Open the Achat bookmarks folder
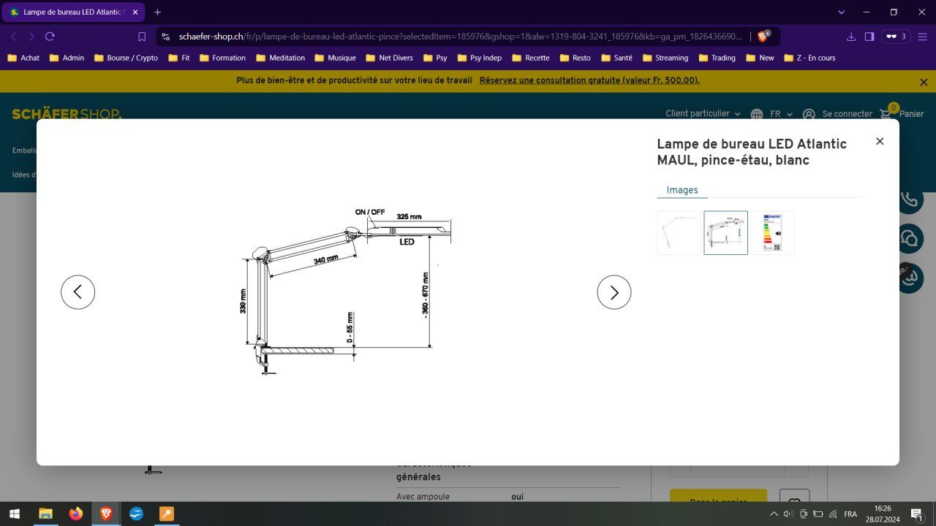The width and height of the screenshot is (936, 526). click(23, 58)
